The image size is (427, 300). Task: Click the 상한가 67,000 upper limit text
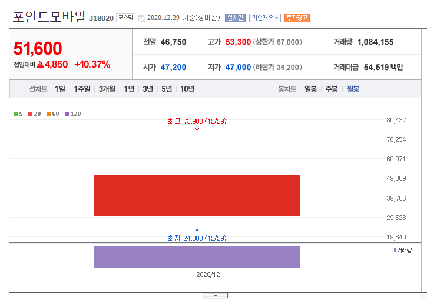tap(277, 42)
